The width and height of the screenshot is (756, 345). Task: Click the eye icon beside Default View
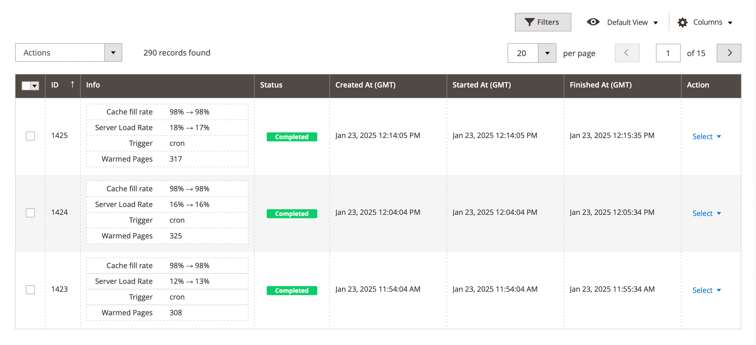[x=593, y=22]
